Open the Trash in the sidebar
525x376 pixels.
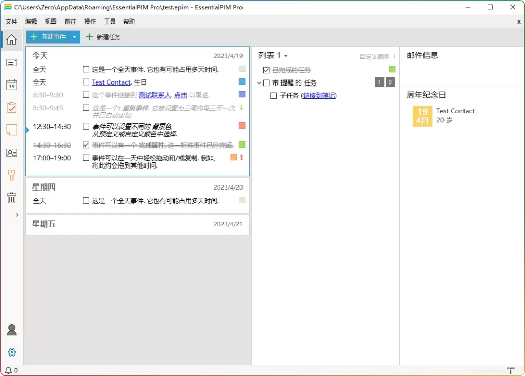11,198
